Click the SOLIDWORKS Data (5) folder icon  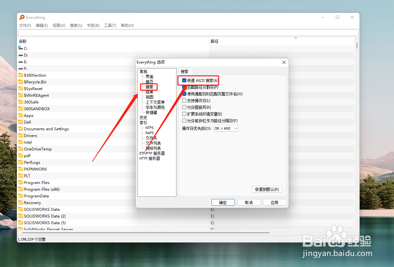21,223
